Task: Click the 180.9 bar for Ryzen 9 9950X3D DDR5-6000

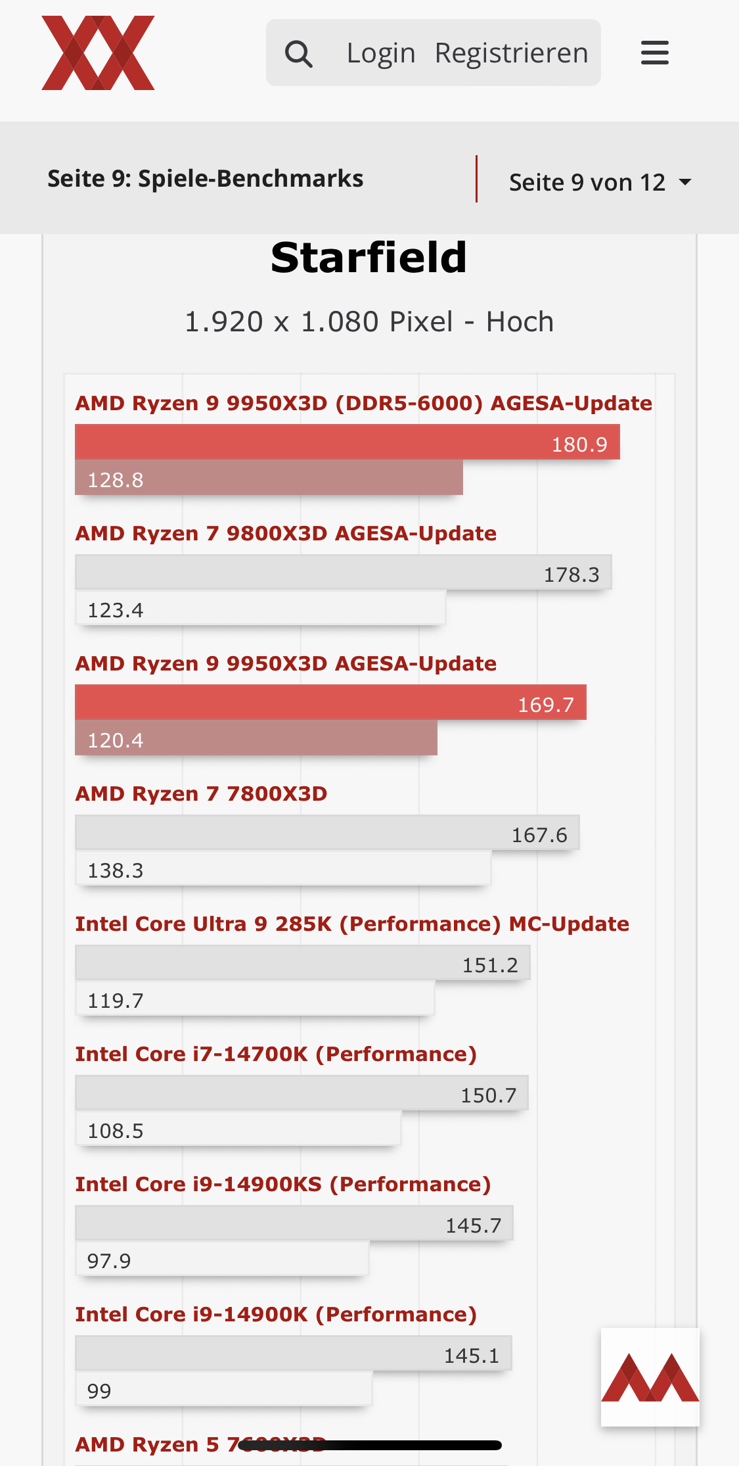Action: (347, 442)
